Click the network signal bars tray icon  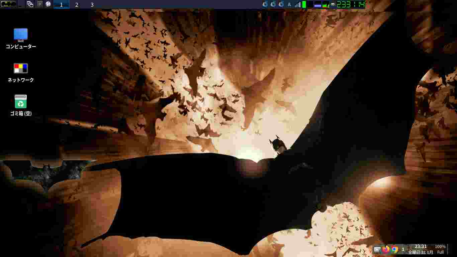click(x=297, y=4)
